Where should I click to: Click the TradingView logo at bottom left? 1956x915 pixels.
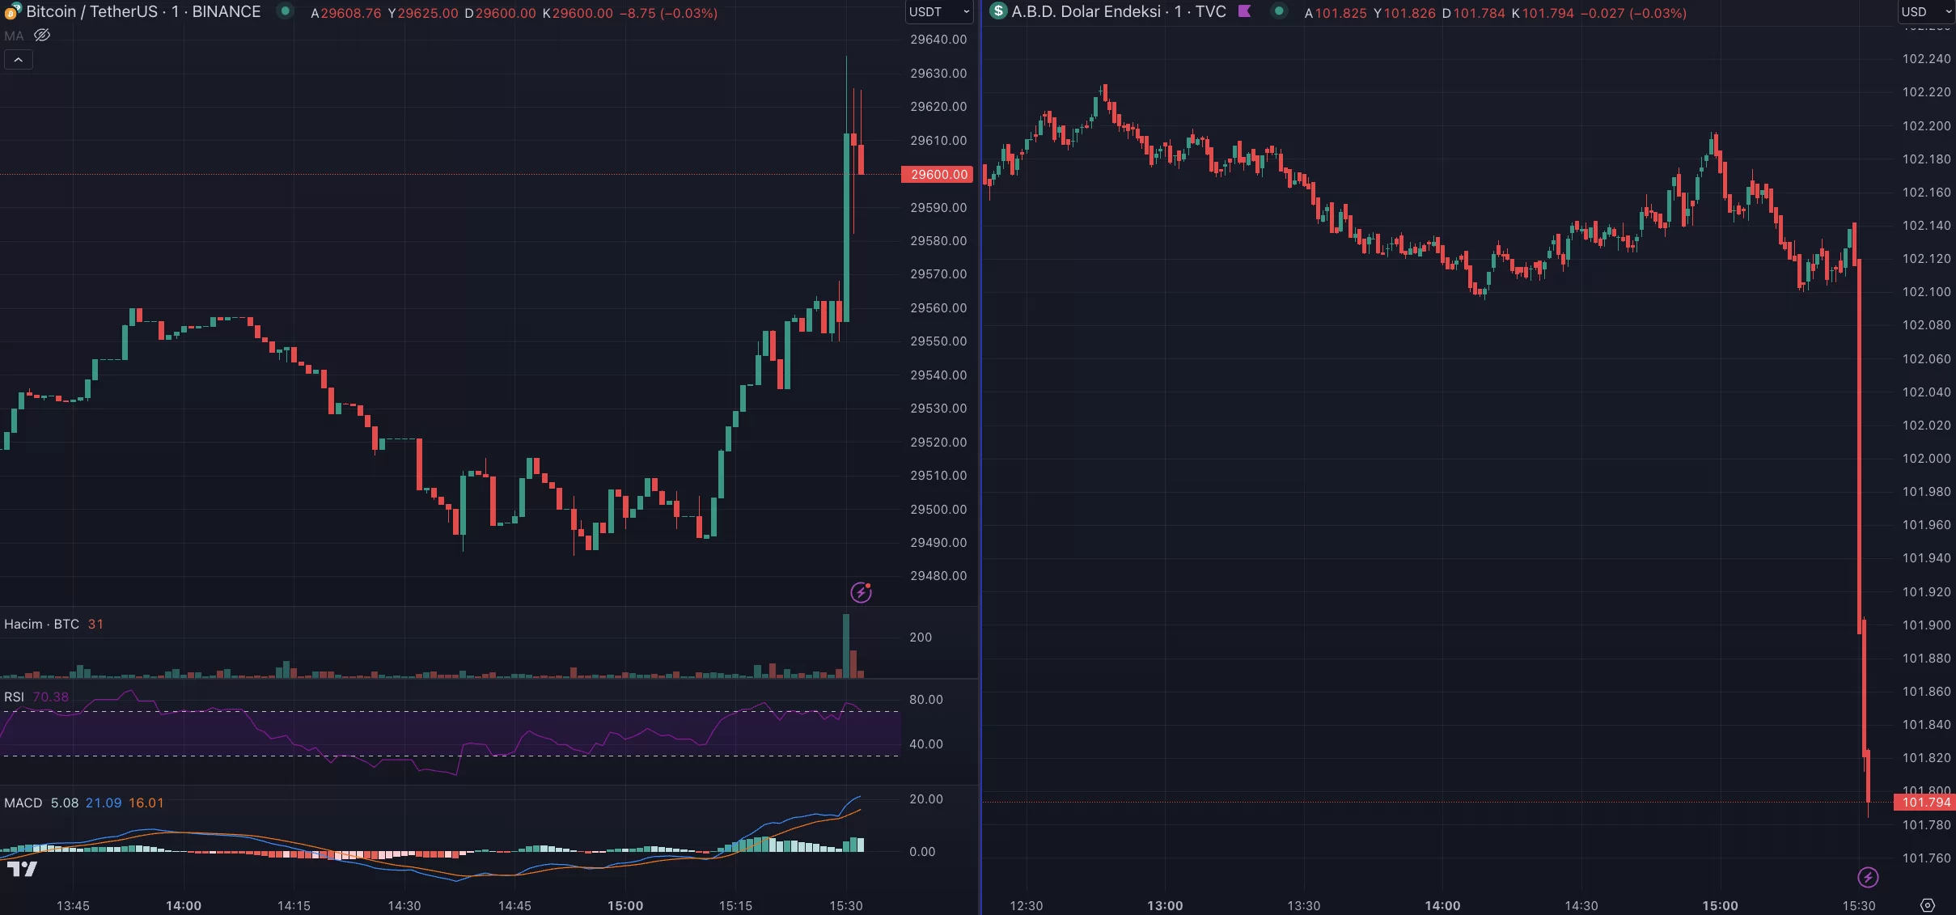point(22,869)
